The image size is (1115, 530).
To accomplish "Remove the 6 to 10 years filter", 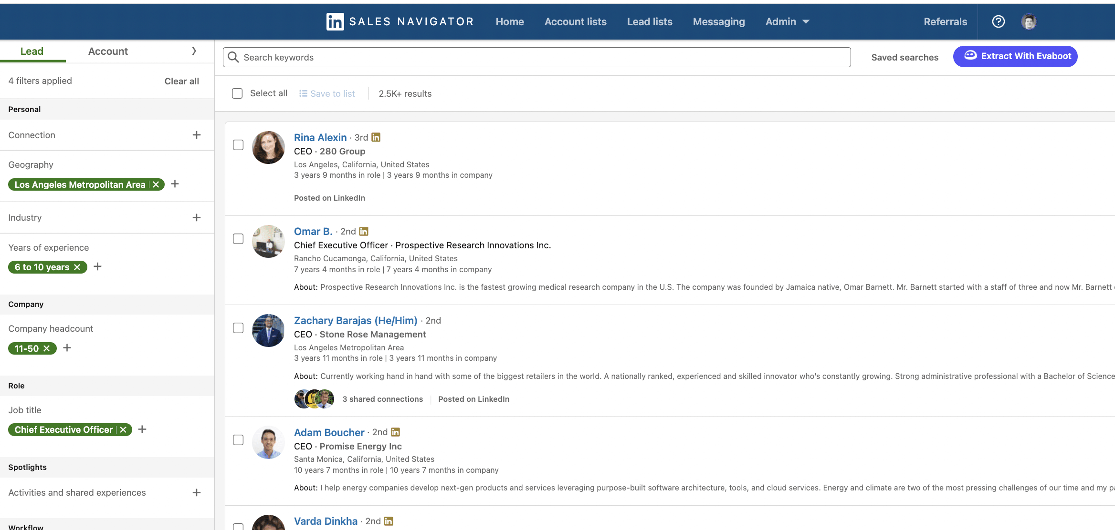I will (77, 267).
